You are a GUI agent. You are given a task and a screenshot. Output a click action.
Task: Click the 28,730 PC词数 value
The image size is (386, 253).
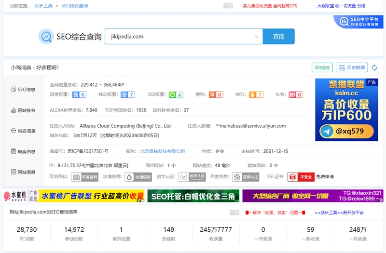pos(27,230)
